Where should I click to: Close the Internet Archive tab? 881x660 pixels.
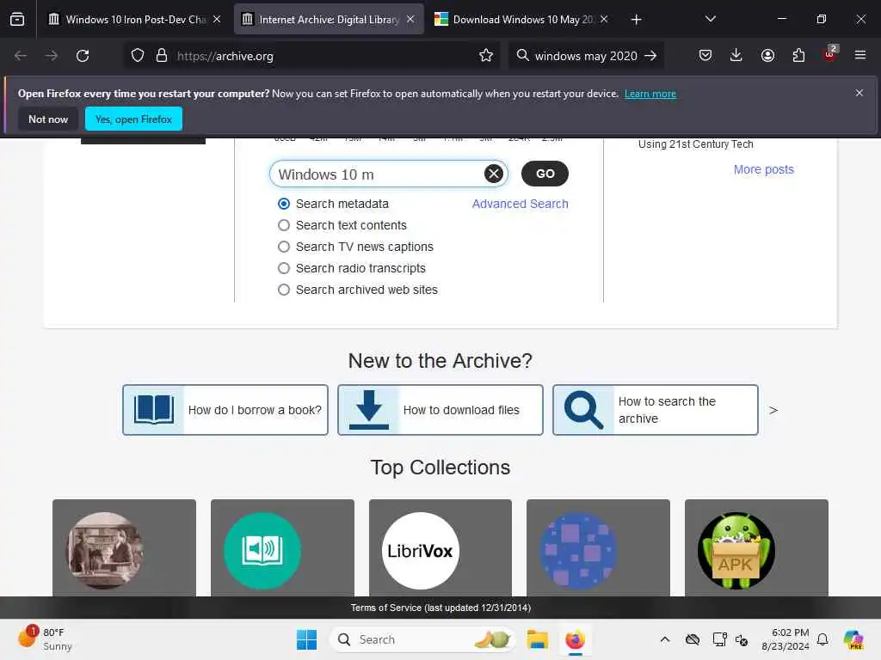pyautogui.click(x=410, y=19)
